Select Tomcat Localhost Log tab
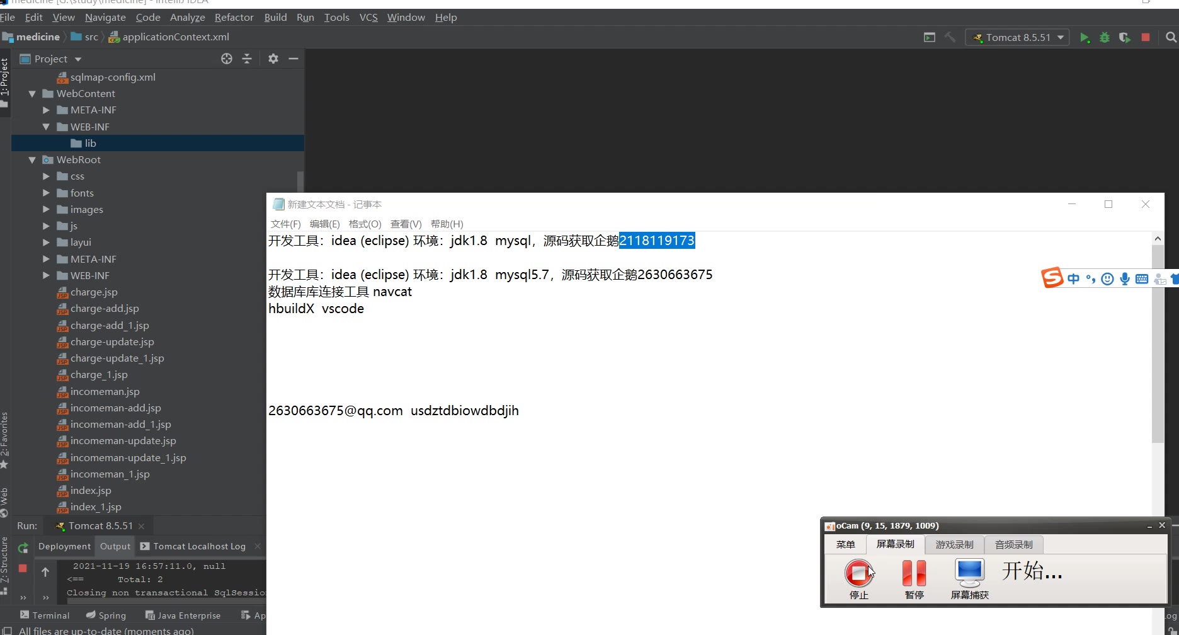 [199, 546]
